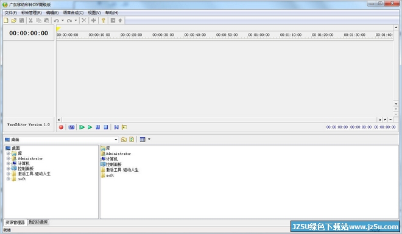Cut selection with the scissors icon

pyautogui.click(x=30, y=21)
